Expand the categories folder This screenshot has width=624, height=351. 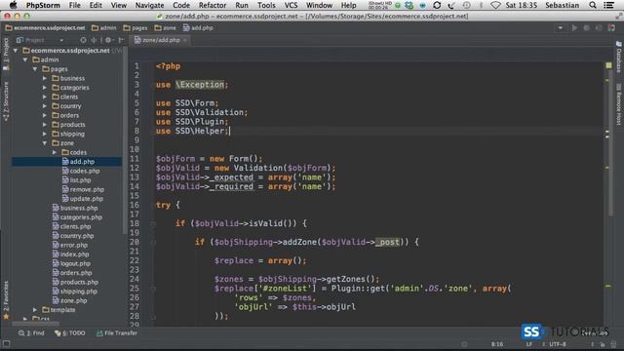[x=45, y=88]
